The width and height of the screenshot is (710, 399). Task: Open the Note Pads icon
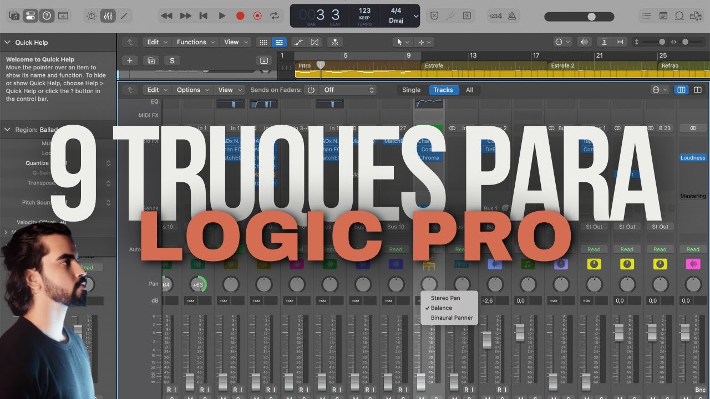pos(663,16)
